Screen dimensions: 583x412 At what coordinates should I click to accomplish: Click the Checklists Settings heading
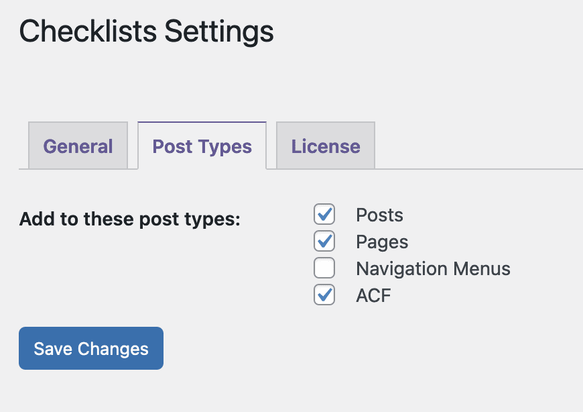pos(145,31)
